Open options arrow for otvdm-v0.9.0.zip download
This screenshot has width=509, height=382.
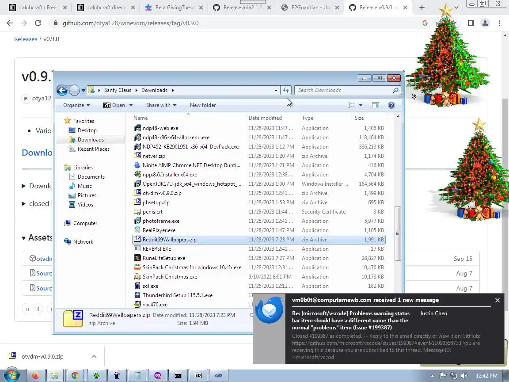click(x=94, y=356)
